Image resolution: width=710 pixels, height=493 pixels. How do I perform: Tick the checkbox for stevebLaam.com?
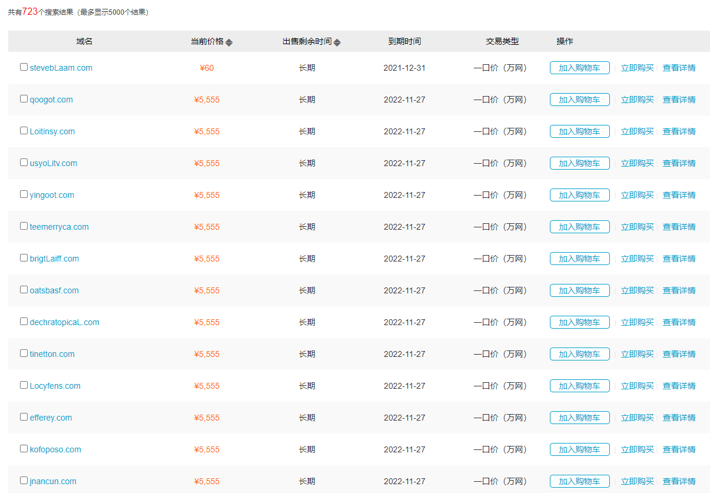tap(24, 67)
